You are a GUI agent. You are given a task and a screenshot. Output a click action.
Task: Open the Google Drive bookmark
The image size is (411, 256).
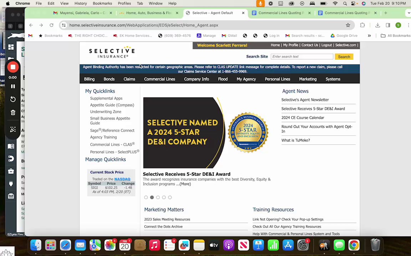pyautogui.click(x=344, y=36)
